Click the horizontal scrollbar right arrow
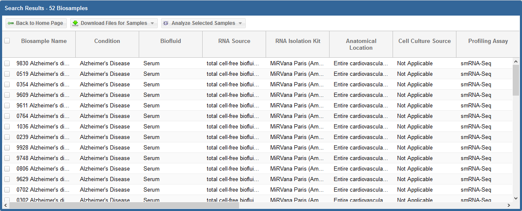The height and width of the screenshot is (211, 522). click(x=509, y=206)
